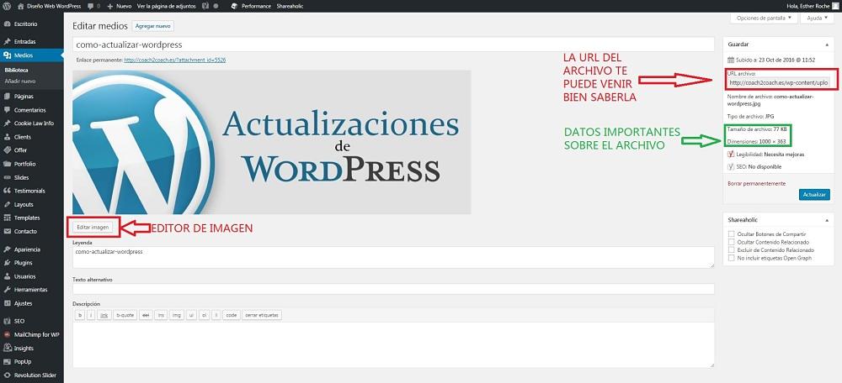Screen dimensions: 842x383
Task: Click the Comentarios icon in sidebar
Action: pos(7,110)
